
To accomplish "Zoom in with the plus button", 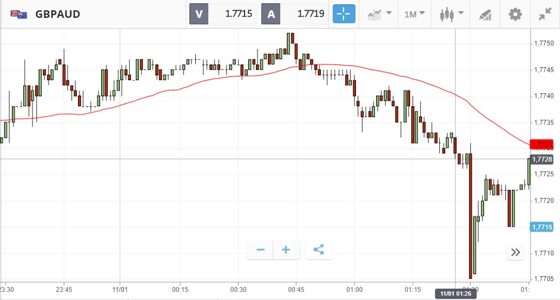I will (x=286, y=250).
